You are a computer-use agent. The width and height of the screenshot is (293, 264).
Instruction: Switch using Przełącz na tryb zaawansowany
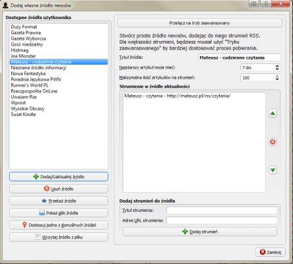click(200, 23)
